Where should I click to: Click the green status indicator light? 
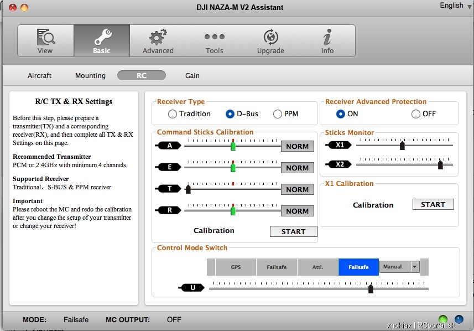click(443, 319)
